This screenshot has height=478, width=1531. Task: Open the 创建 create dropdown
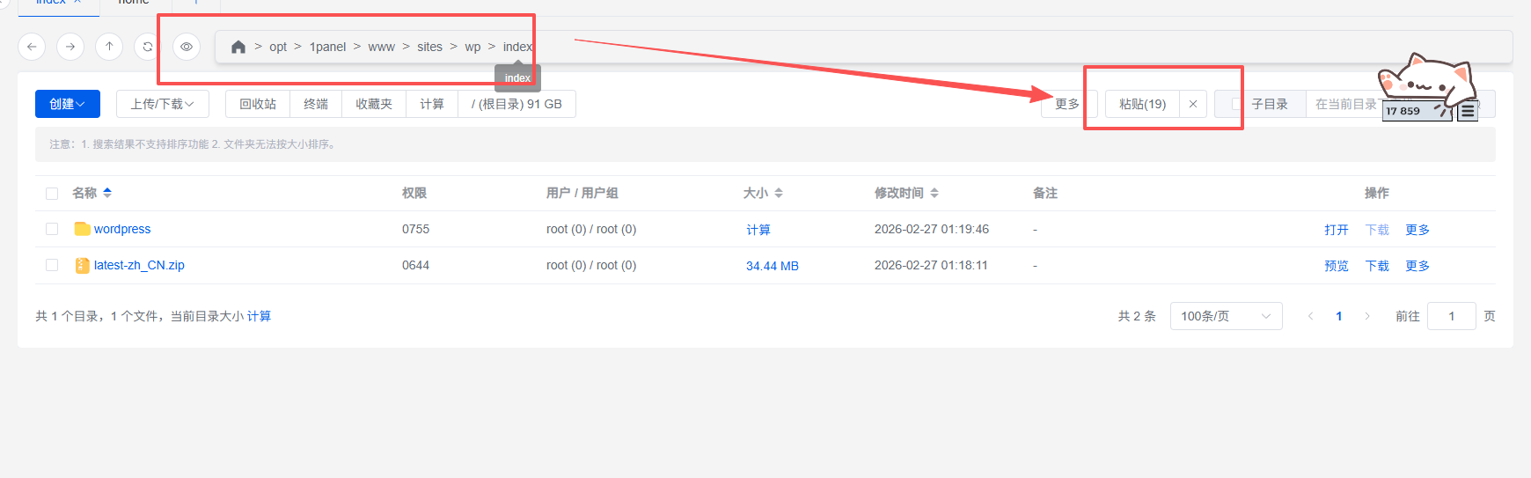coord(67,104)
